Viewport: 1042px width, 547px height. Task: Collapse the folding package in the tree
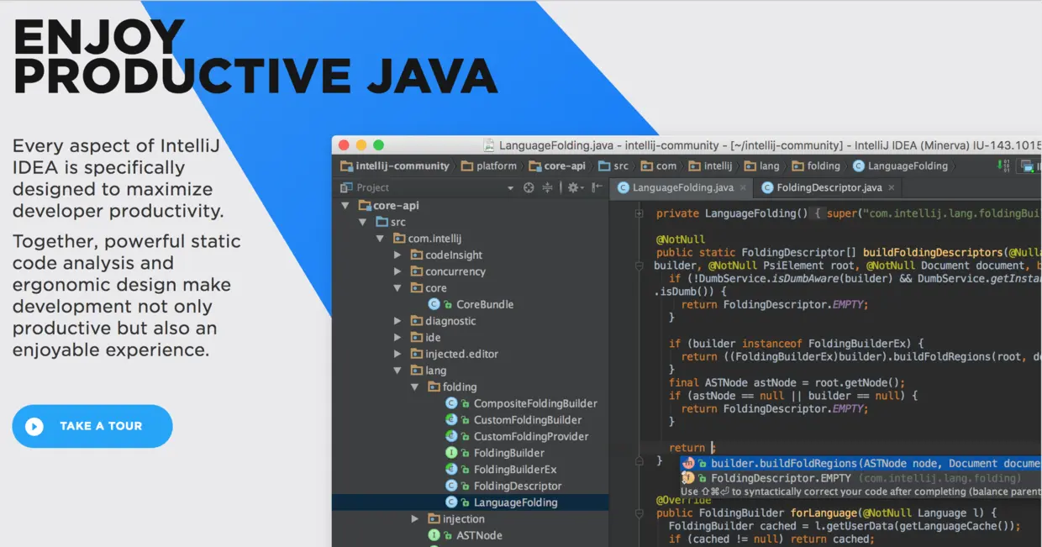(414, 387)
